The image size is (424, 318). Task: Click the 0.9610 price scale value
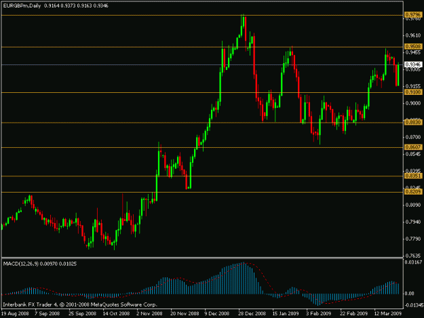[x=413, y=35]
